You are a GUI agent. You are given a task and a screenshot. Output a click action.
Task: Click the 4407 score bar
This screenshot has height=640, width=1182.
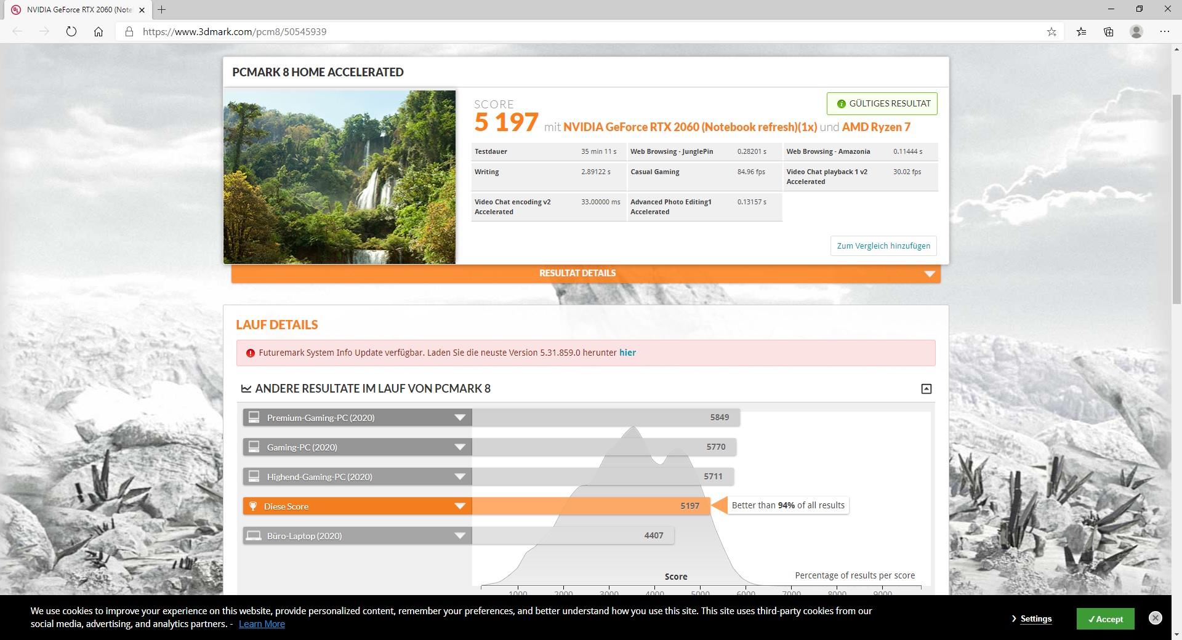click(573, 536)
